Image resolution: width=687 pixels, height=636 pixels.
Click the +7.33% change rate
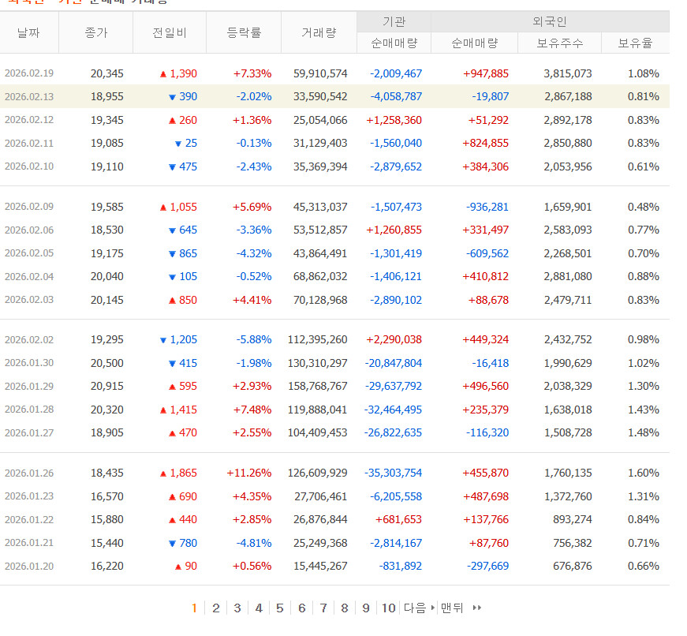tap(252, 73)
